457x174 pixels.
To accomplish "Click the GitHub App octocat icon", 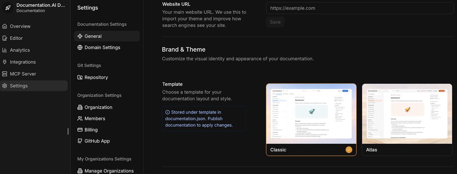I will coord(80,141).
